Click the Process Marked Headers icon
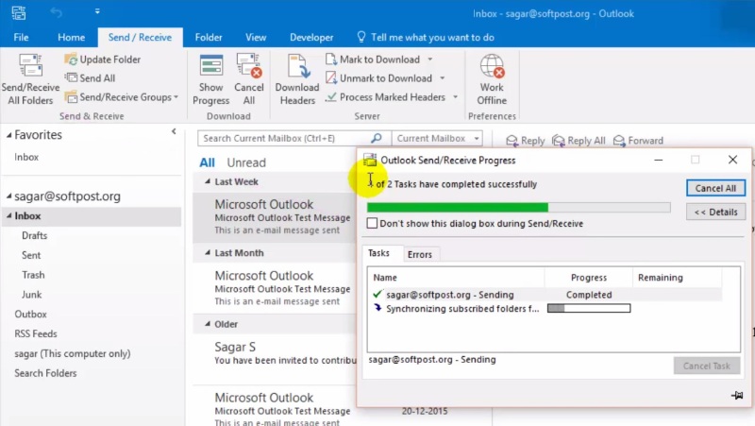This screenshot has height=426, width=755. 331,97
